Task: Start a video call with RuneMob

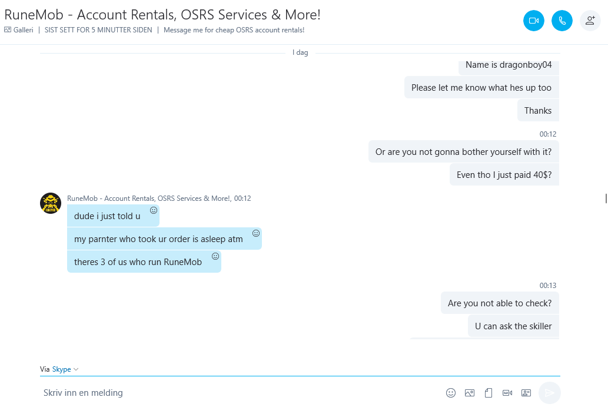Action: tap(534, 21)
